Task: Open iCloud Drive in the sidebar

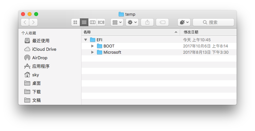Action: (x=40, y=49)
